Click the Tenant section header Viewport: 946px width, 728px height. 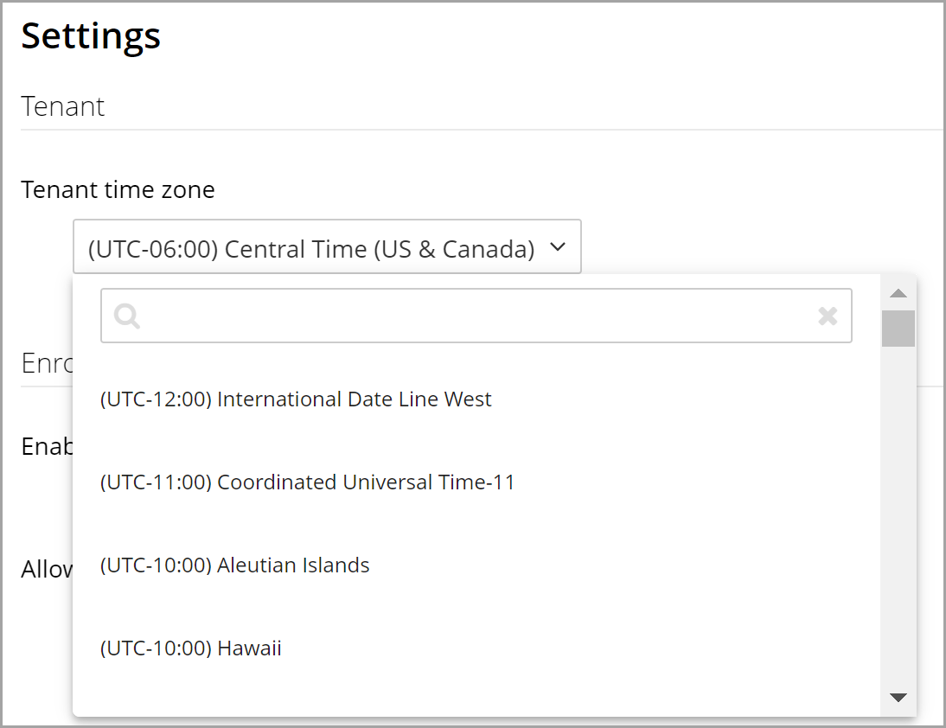63,106
